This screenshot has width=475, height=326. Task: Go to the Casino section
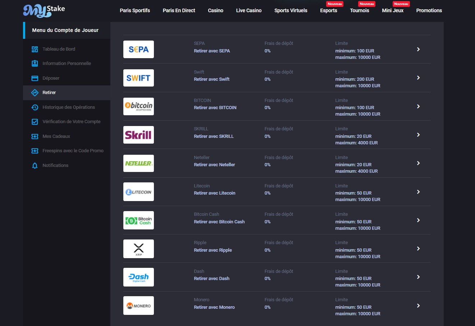tap(216, 10)
